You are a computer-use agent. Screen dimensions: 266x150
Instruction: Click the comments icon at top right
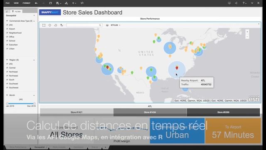[229, 3]
